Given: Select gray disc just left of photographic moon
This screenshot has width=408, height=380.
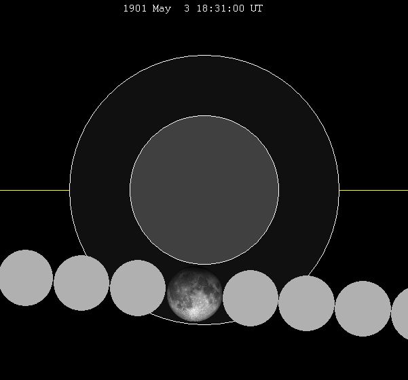Looking at the screenshot, I should 138,288.
